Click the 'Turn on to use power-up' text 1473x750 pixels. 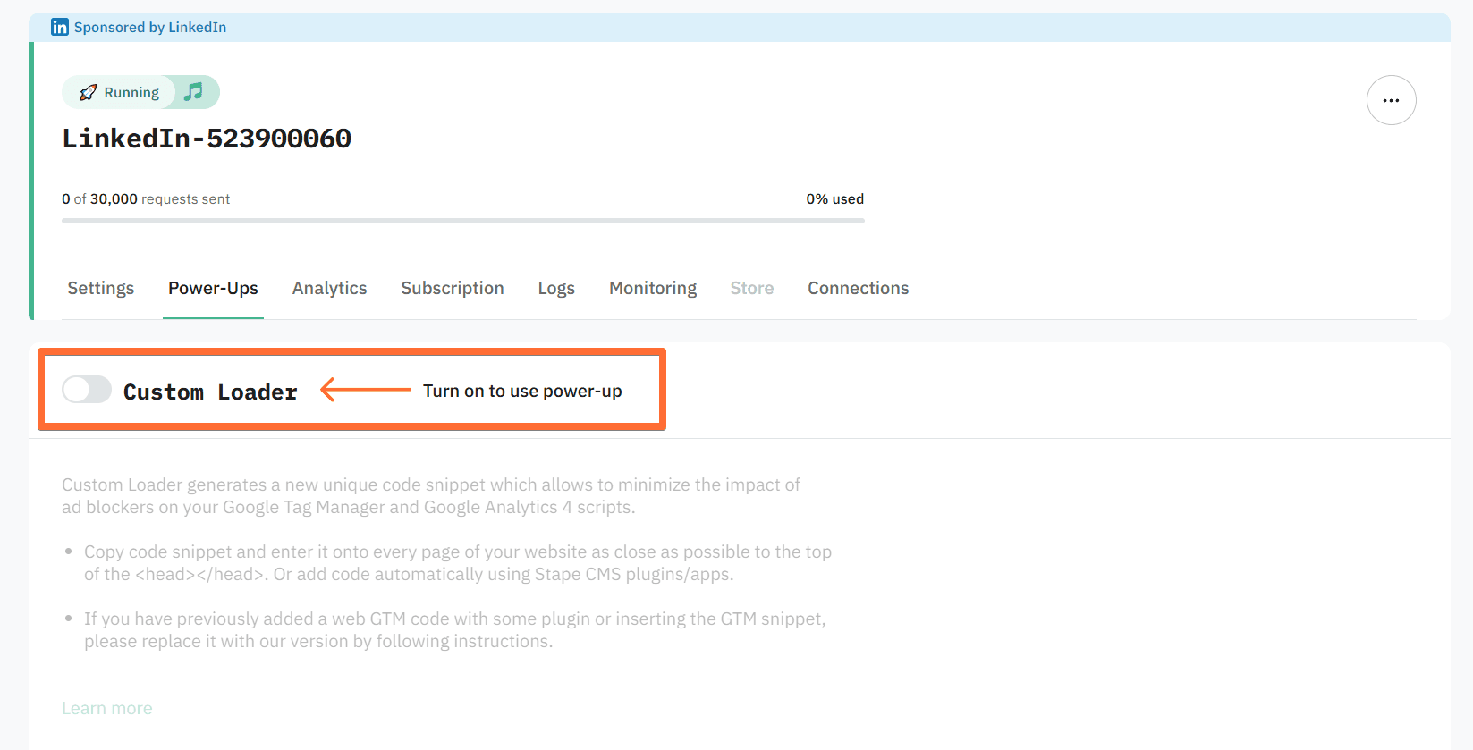(522, 391)
